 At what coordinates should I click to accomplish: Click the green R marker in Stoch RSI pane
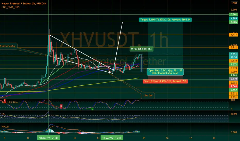point(92,109)
